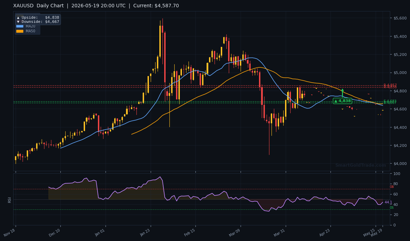Click the Upside $4,838 readout
Image resolution: width=410 pixels, height=241 pixels.
tap(38, 17)
